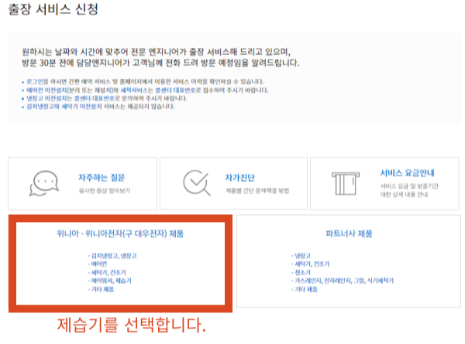The height and width of the screenshot is (344, 465).
Task: Click the checkmark magnifier self-diagnosis icon
Action: [197, 182]
